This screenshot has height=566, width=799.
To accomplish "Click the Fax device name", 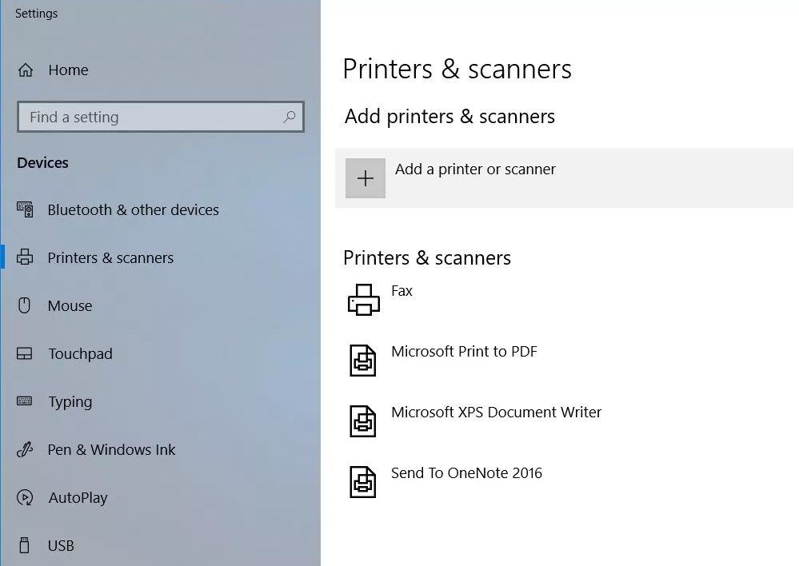I will tap(401, 291).
